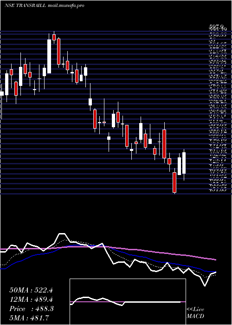The width and height of the screenshot is (232, 325).
Task: Select the 12MA : 489.4 value
Action: tap(31, 299)
